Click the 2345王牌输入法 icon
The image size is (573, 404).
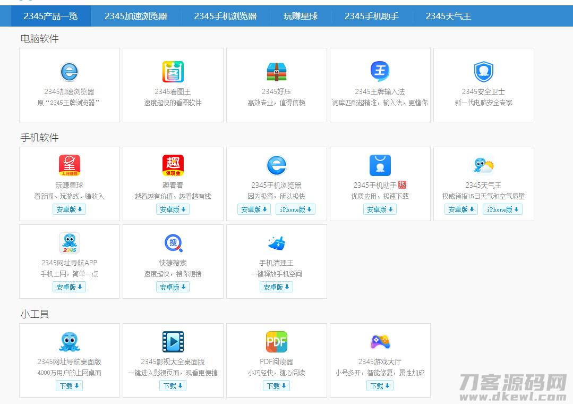(380, 71)
